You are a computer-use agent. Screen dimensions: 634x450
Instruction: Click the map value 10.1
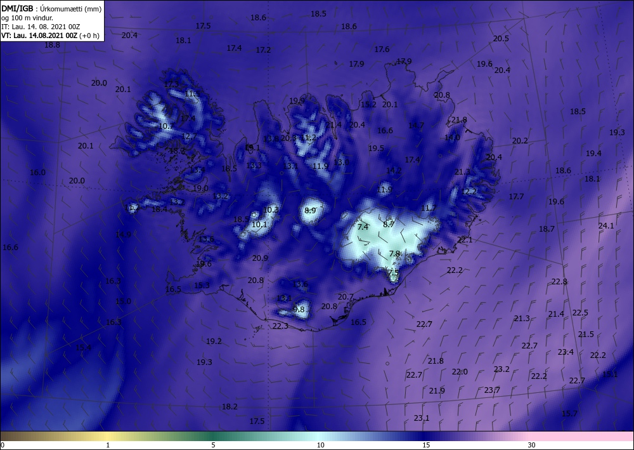pyautogui.click(x=259, y=225)
